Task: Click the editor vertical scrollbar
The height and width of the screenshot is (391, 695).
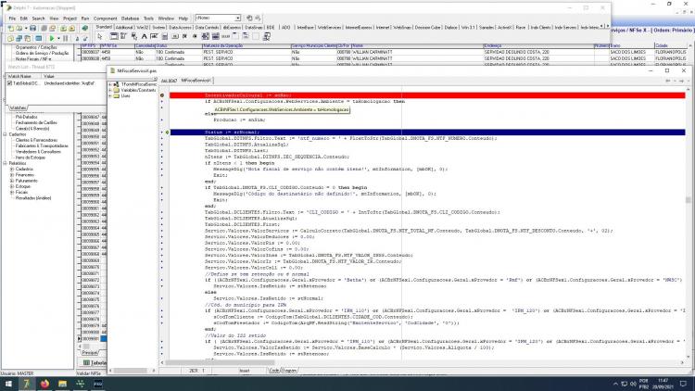Action: (x=688, y=221)
